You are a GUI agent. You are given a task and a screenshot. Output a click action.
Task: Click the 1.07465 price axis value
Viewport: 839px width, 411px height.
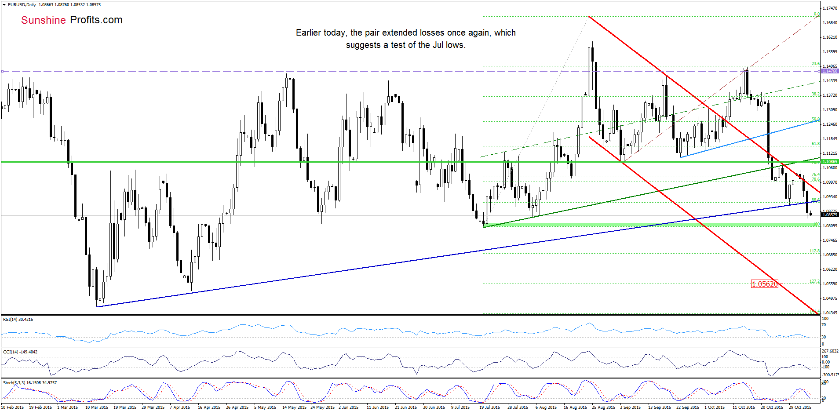830,240
